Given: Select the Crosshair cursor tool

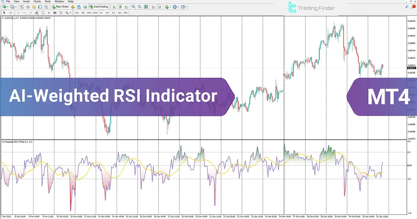Looking at the screenshot, I should click(10, 12).
